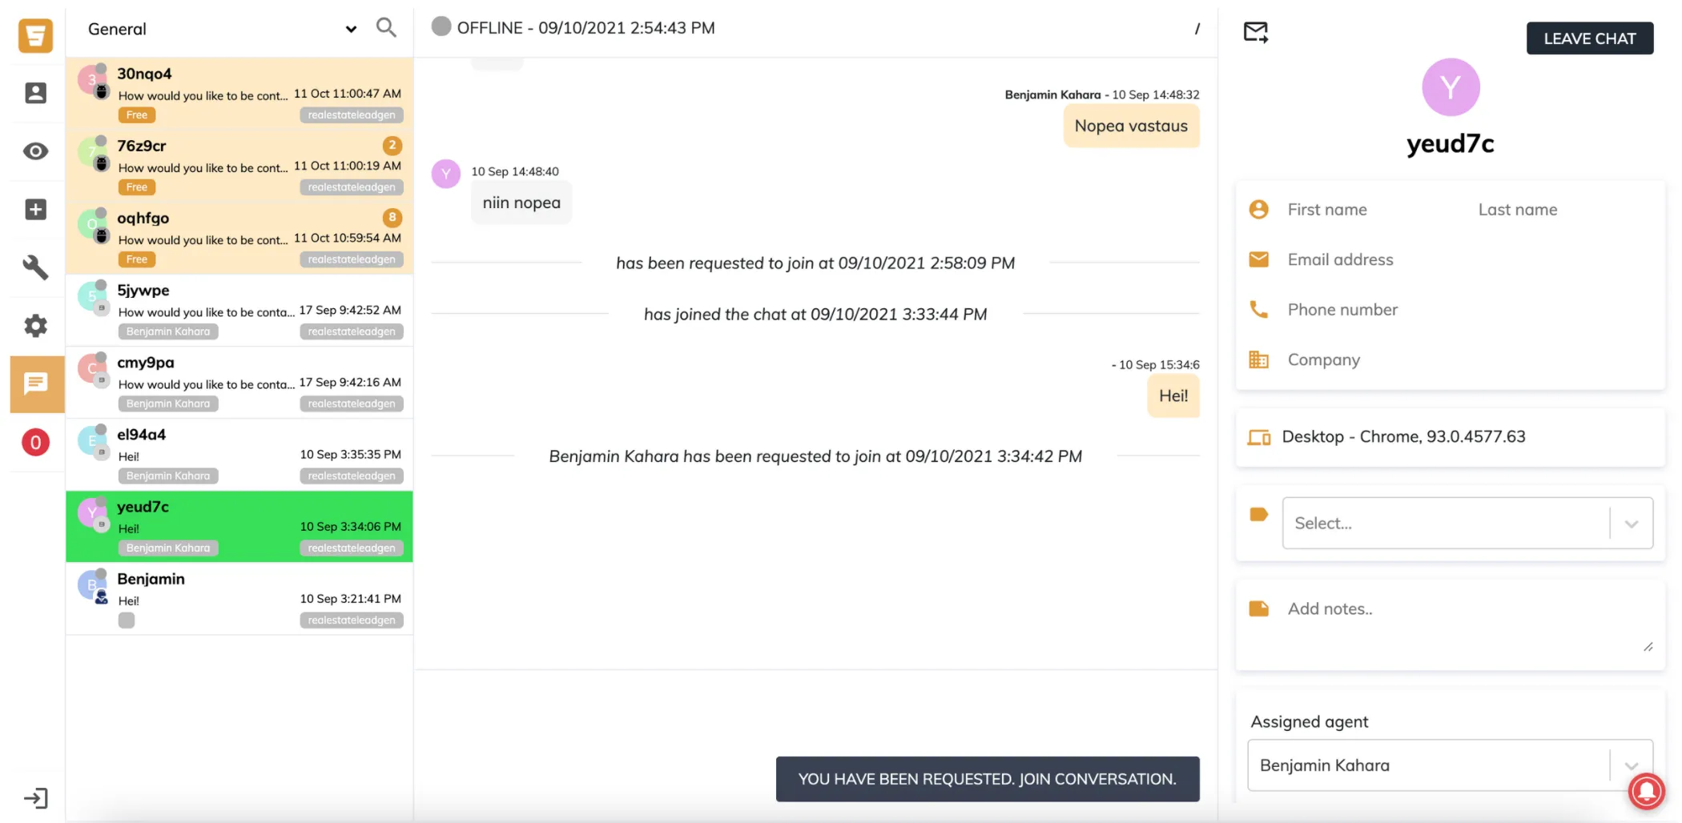1682x823 pixels.
Task: Open the gear settings icon
Action: click(35, 326)
